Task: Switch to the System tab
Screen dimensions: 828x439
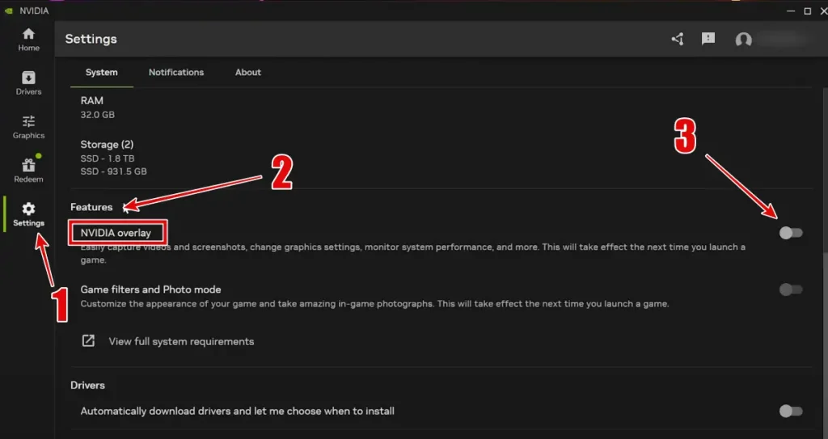Action: pyautogui.click(x=101, y=73)
